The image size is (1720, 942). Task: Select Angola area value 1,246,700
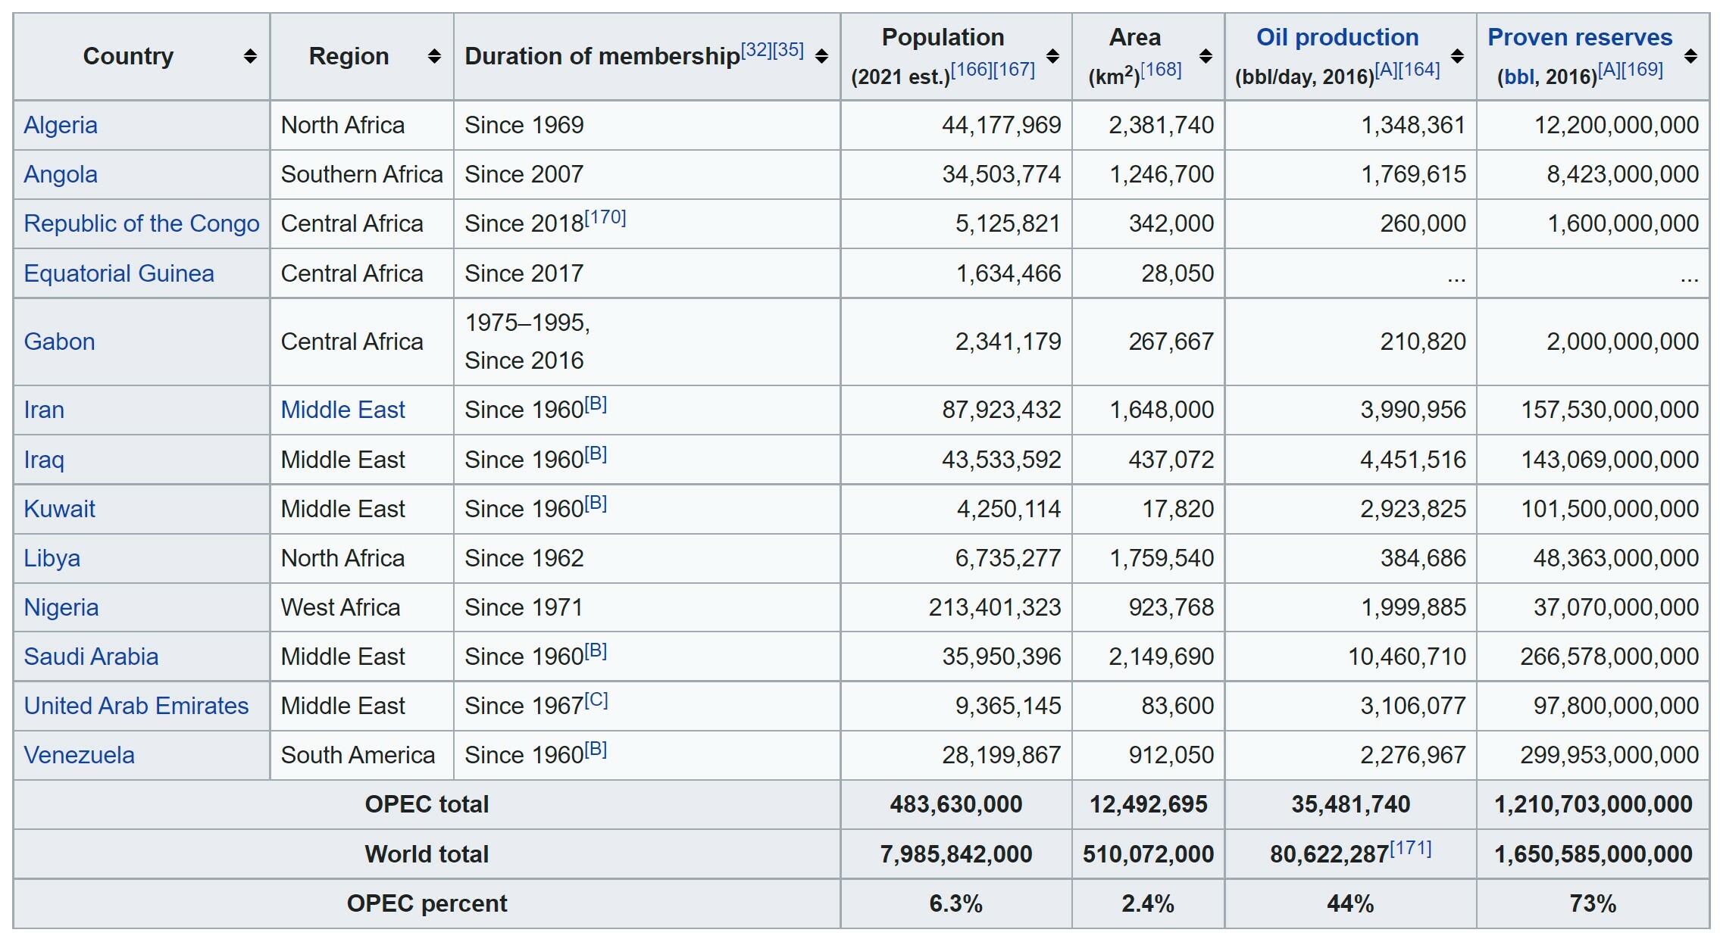(1162, 174)
